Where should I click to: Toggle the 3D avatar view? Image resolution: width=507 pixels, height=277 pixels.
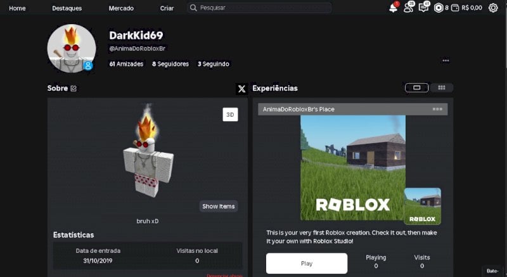point(230,115)
